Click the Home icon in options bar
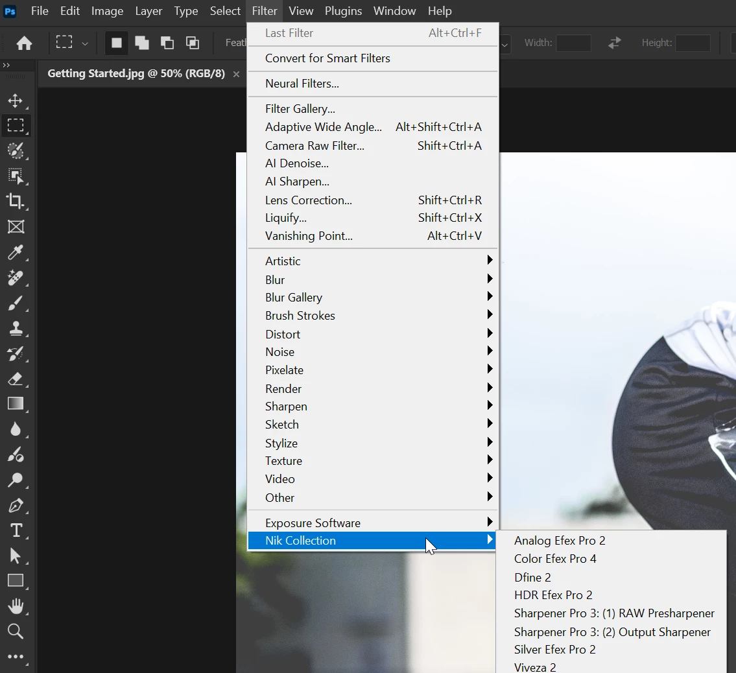 25,43
